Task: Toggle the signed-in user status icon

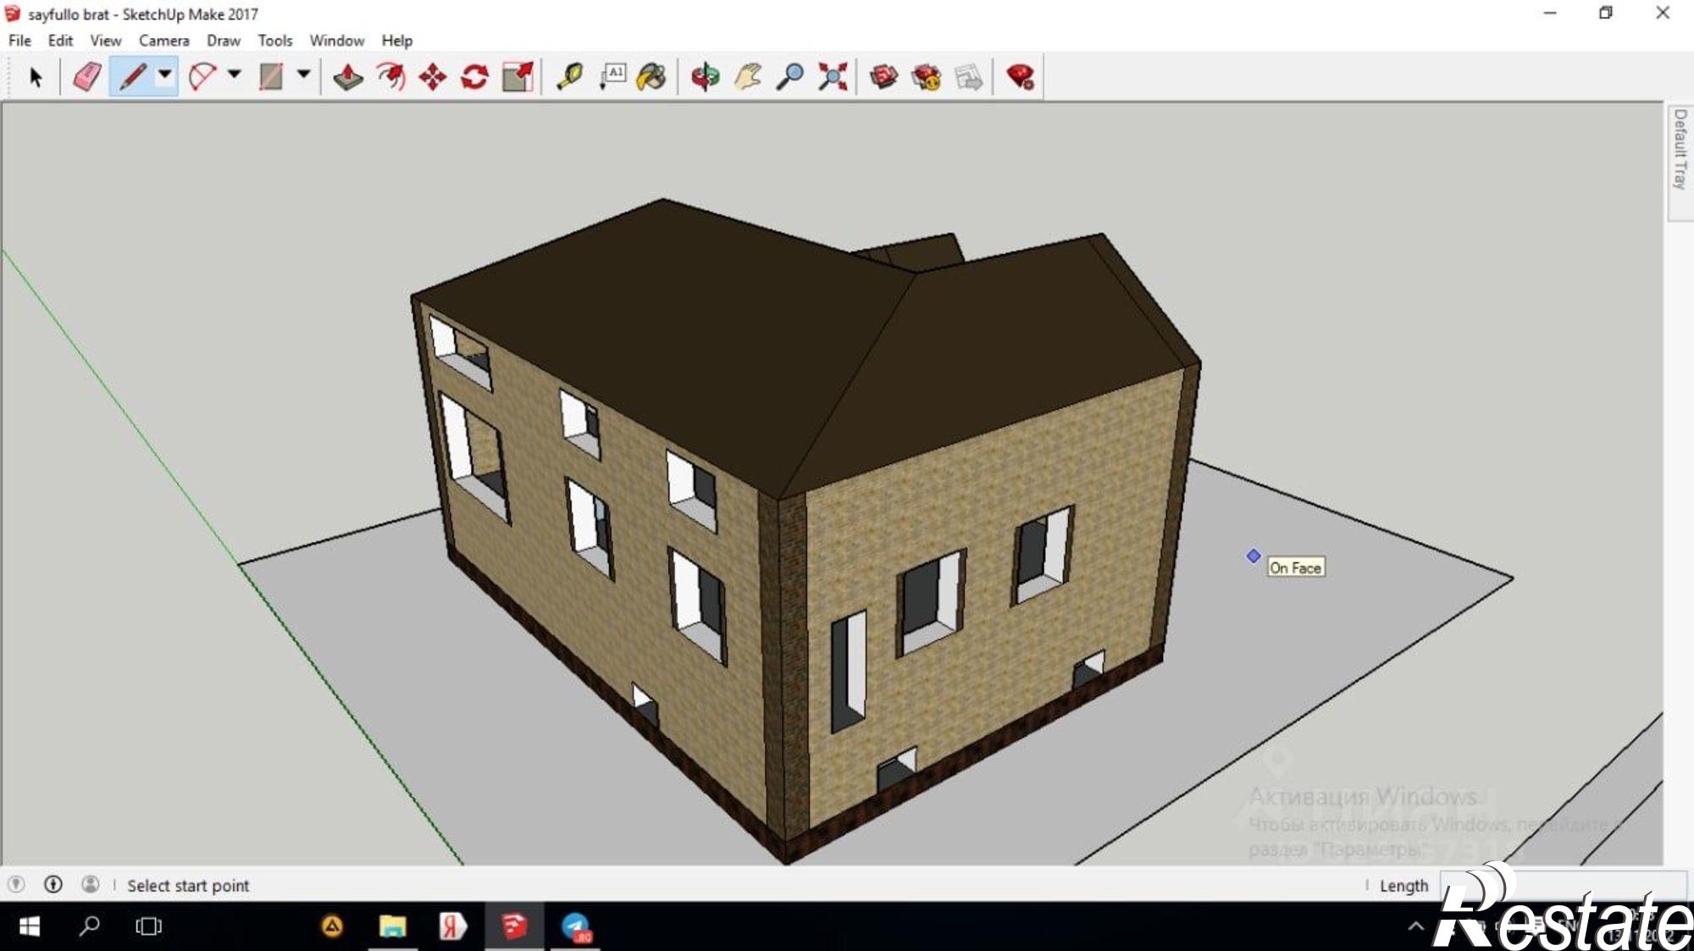Action: (90, 885)
